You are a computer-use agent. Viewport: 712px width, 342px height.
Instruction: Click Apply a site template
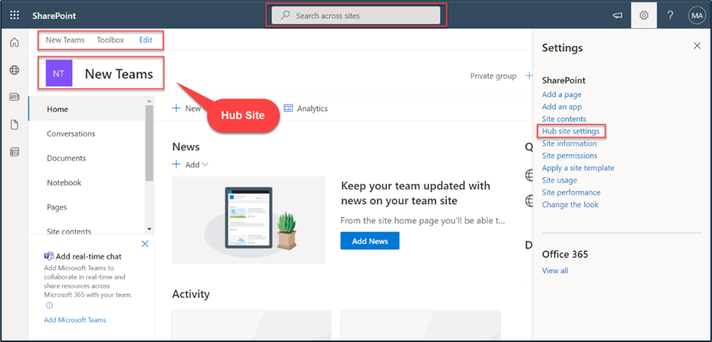(578, 168)
